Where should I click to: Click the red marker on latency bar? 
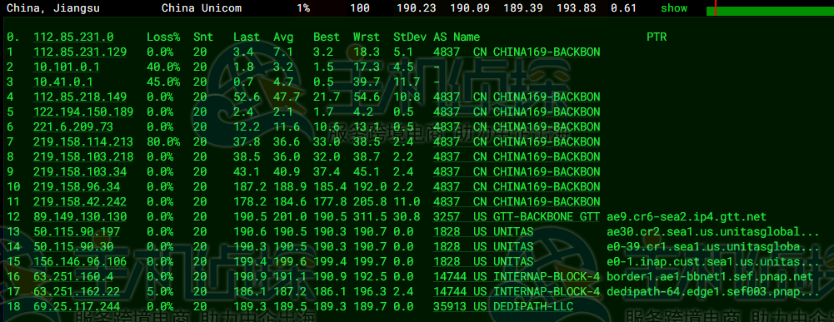(x=716, y=8)
